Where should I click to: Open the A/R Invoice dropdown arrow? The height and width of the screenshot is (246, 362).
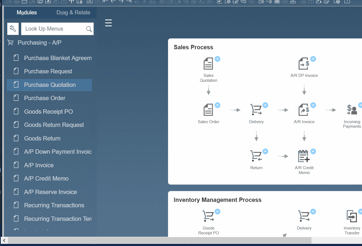click(313, 105)
